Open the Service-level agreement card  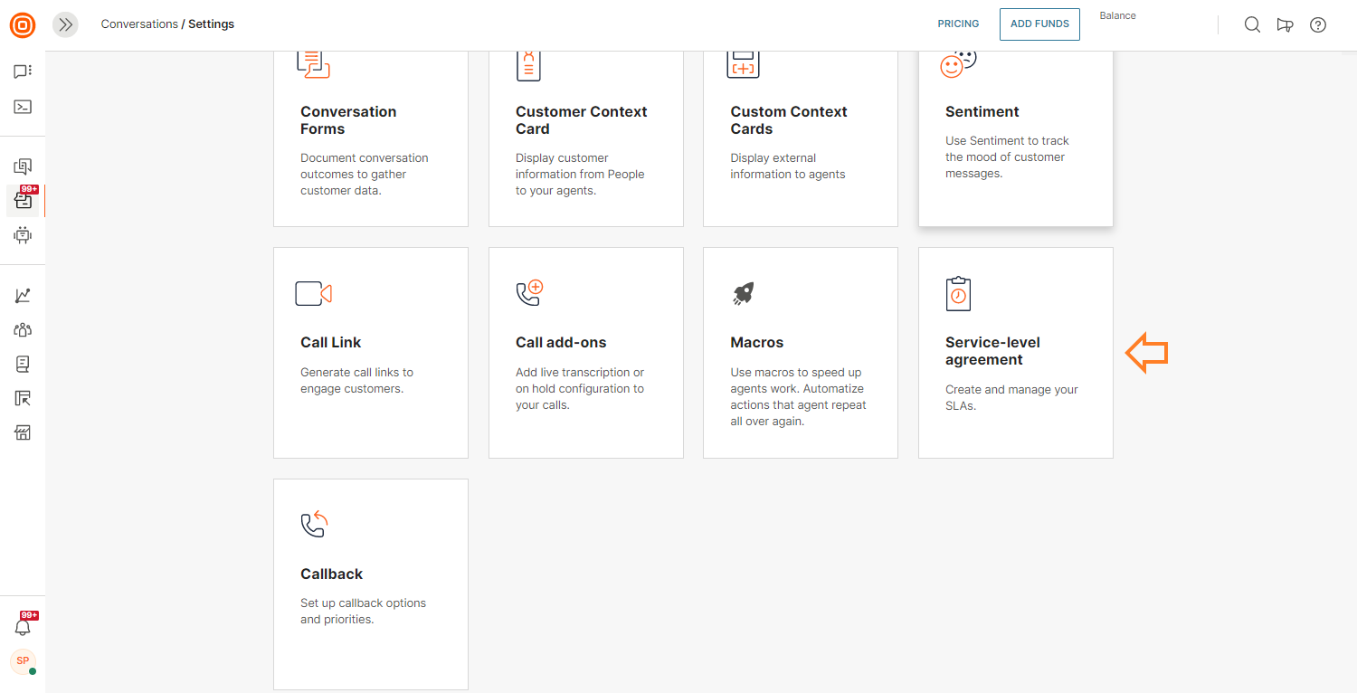(1015, 353)
